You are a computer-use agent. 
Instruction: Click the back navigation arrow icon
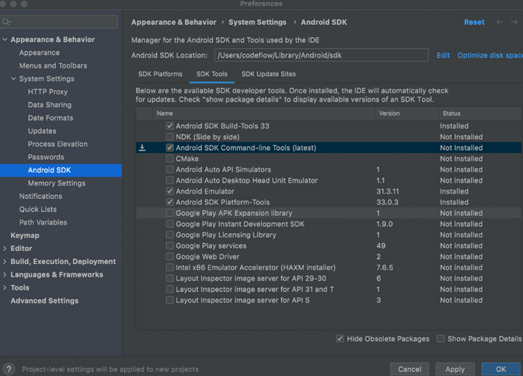[500, 22]
